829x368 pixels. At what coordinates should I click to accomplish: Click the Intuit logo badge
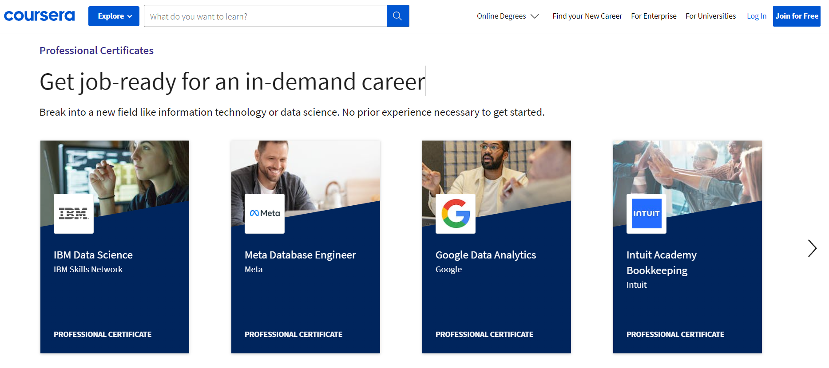coord(647,214)
